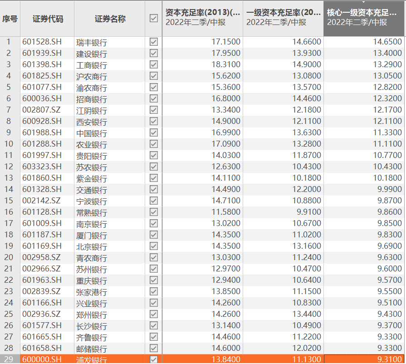Uncheck the checkbox for 瑞丰银行
The height and width of the screenshot is (364, 406).
coord(153,42)
